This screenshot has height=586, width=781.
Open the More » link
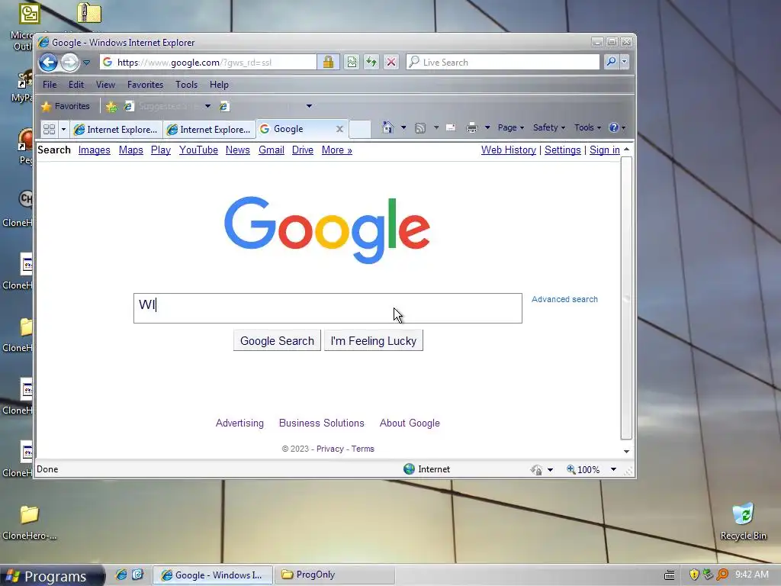(336, 150)
